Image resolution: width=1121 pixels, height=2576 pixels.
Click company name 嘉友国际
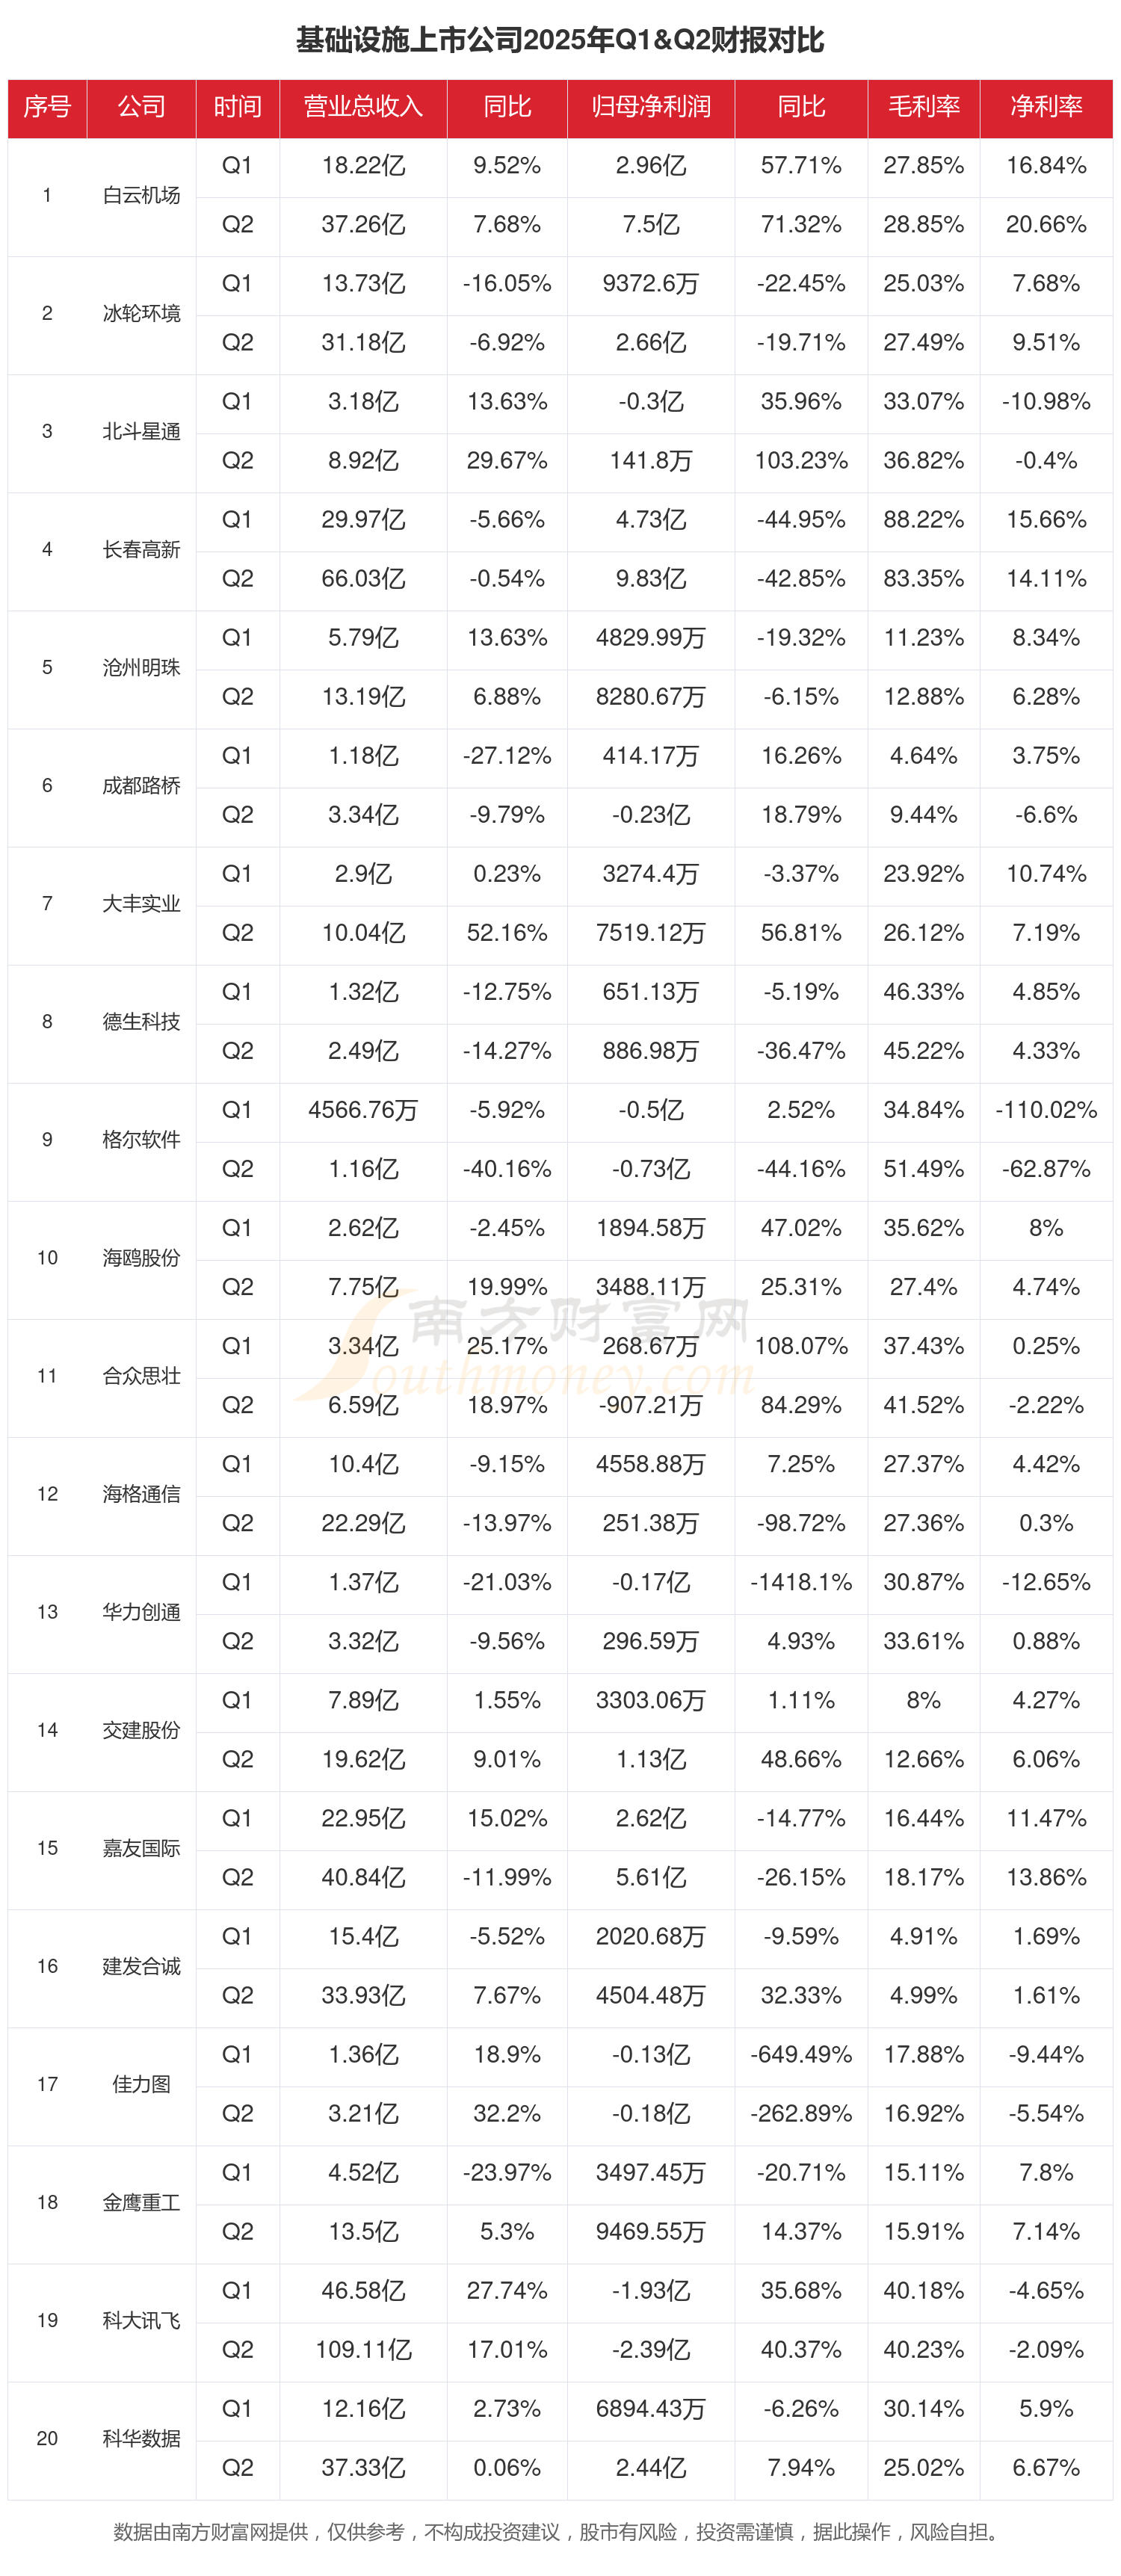141,1848
